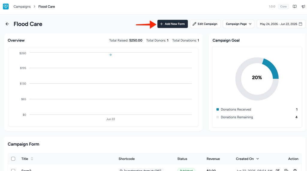Go back using the arrow beside Flood Care
Image resolution: width=307 pixels, height=171 pixels.
[7, 24]
